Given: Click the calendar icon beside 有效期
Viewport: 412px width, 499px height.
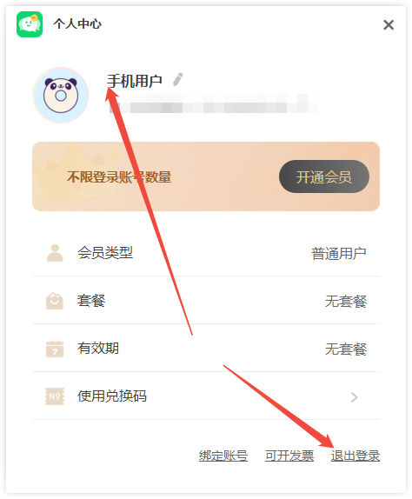Looking at the screenshot, I should tap(55, 349).
